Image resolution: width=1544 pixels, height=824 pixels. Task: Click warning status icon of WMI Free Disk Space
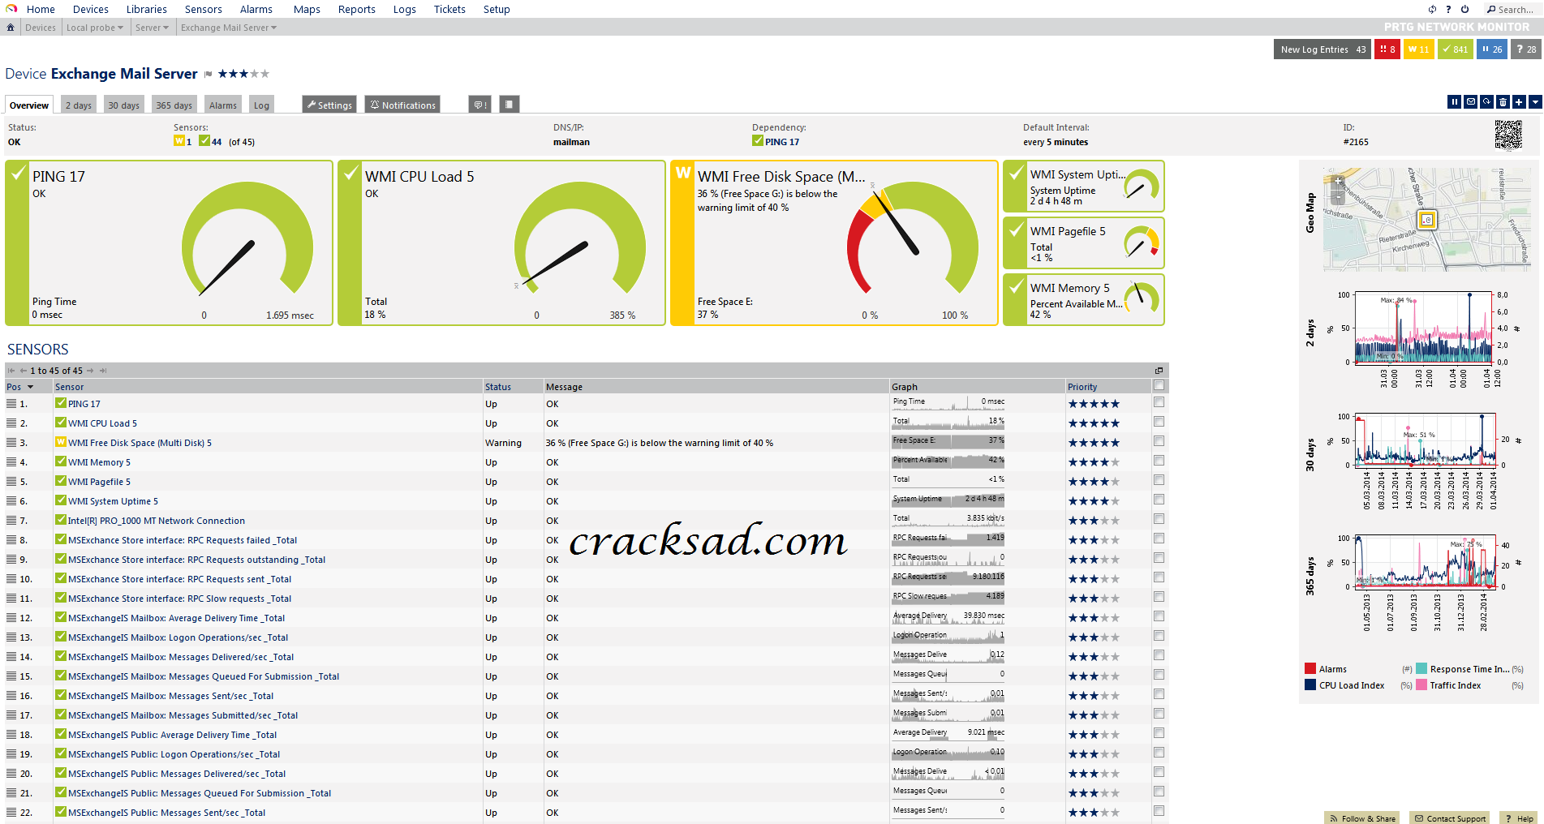coord(61,443)
